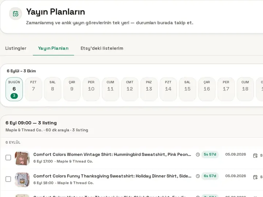Click the calendar-clock icon beside Yayın Planların

(16, 13)
